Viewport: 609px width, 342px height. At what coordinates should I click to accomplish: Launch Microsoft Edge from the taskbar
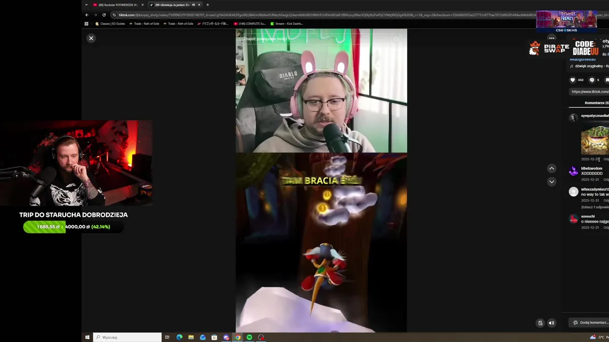(x=179, y=337)
